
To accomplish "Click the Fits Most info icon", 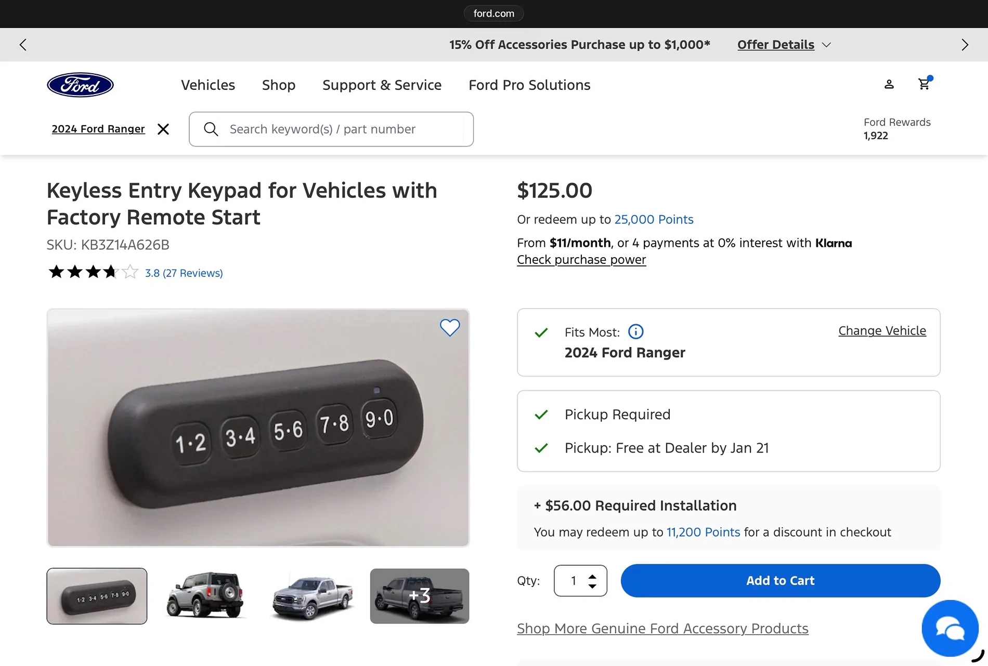I will (635, 331).
